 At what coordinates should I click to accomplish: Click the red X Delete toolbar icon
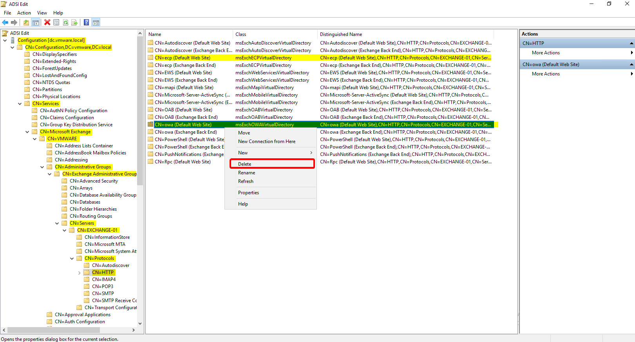(x=47, y=23)
